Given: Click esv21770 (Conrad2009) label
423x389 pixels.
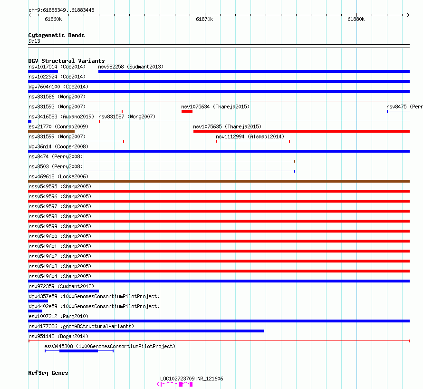Looking at the screenshot, I should coord(58,126).
